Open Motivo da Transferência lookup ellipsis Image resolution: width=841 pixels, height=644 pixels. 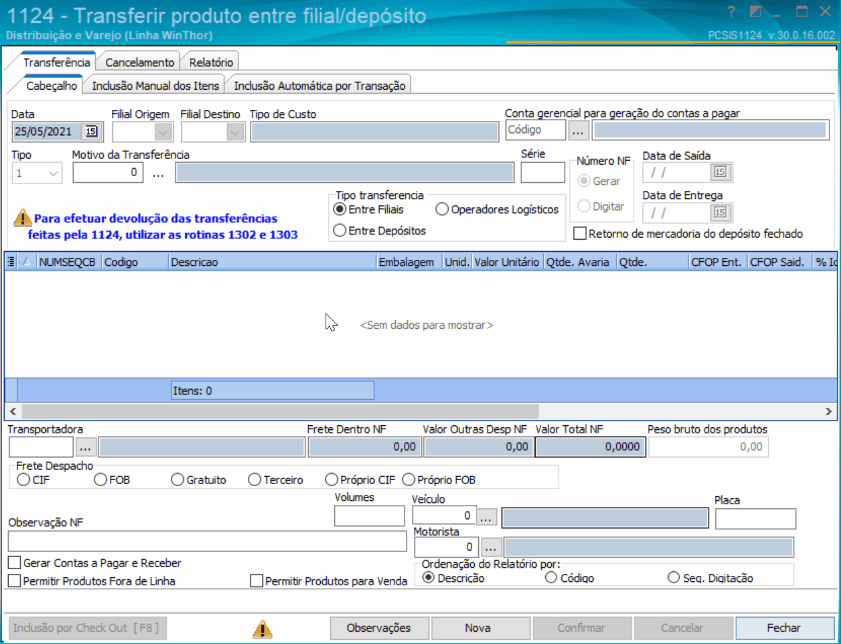point(158,173)
